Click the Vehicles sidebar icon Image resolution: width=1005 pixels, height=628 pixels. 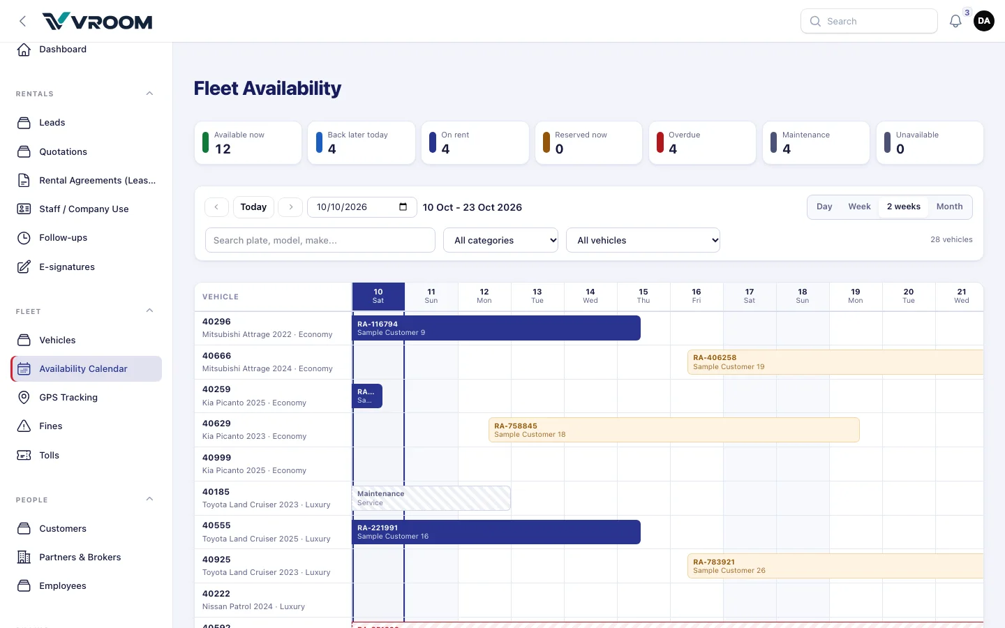tap(24, 340)
